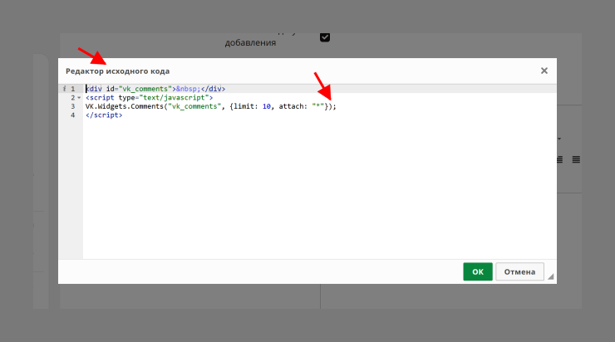Viewport: 615px width, 342px height.
Task: Select line number 1 in gutter
Action: (72, 89)
